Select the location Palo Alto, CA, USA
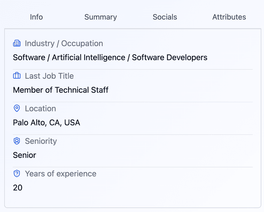Screen dimensions: 264x212 (47, 123)
